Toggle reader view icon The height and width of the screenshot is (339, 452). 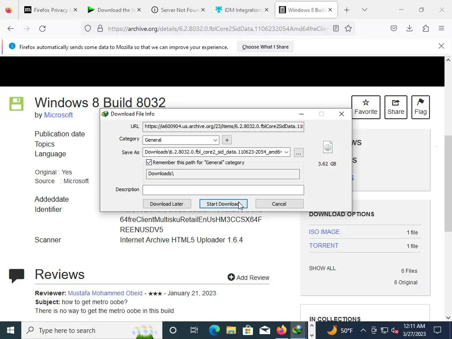point(336,29)
